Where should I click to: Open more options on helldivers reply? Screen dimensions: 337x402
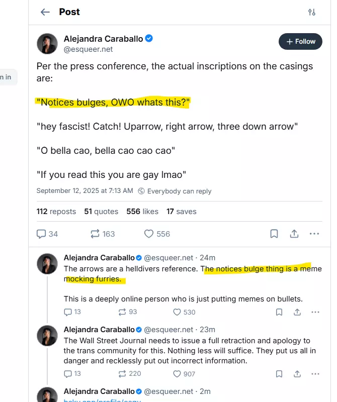[x=315, y=312]
